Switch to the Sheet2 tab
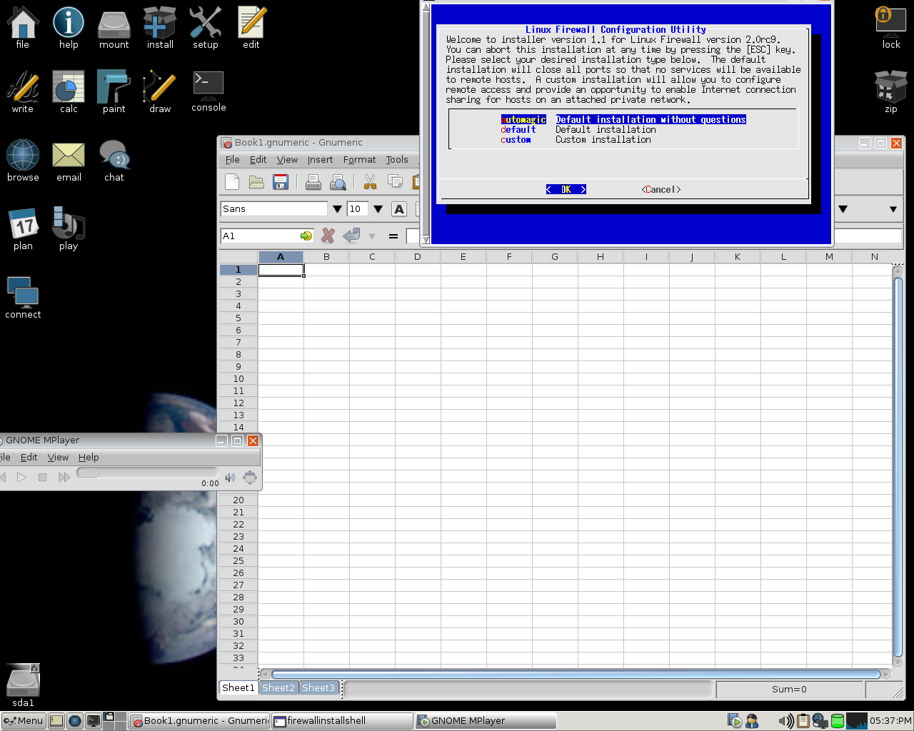 (278, 688)
